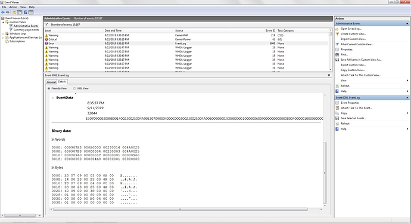Click the Critical Kernel-Power error icon
This screenshot has width=411, height=223.
(x=46, y=39)
